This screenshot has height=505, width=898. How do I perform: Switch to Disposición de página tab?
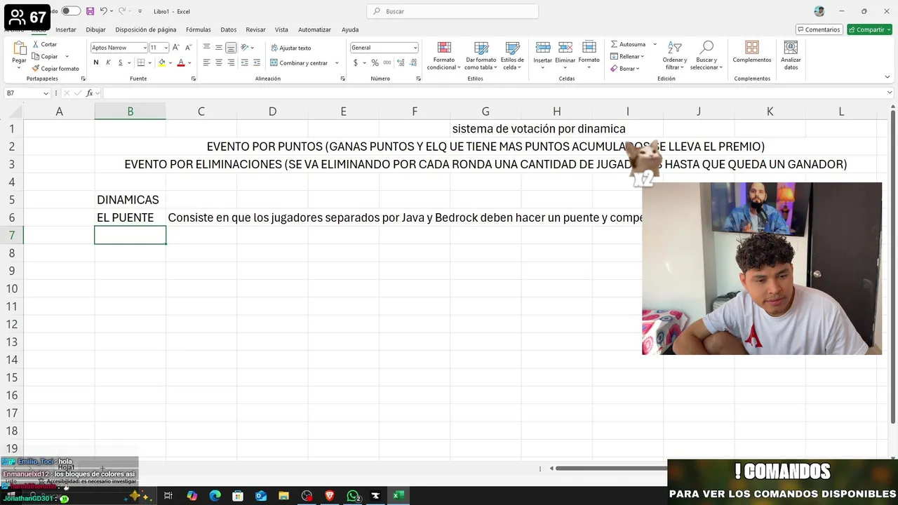click(146, 29)
